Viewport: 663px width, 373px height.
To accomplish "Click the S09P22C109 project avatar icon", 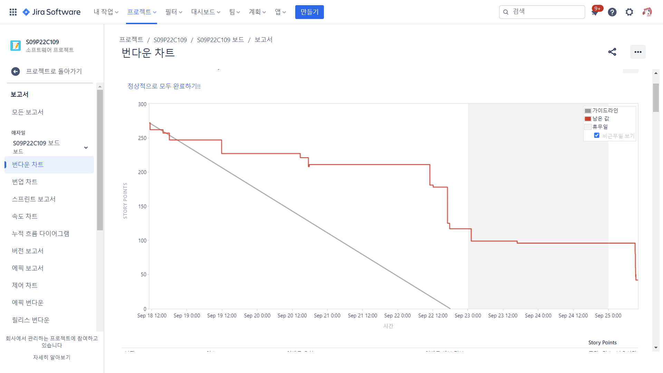I will click(16, 45).
